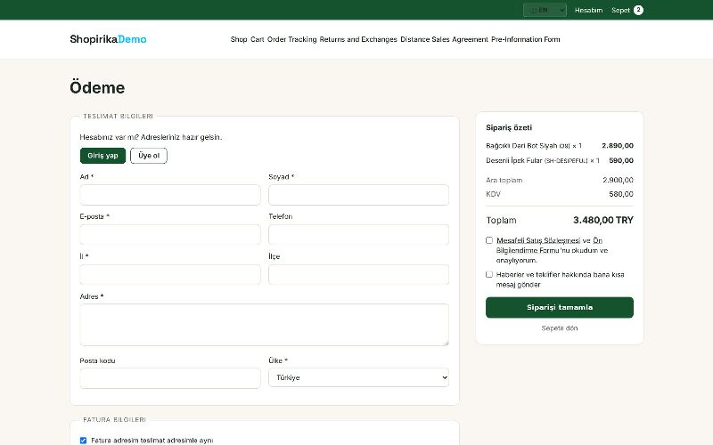Viewport: 713px width, 445px height.
Task: Toggle billing same as delivery checkbox
Action: (83, 441)
